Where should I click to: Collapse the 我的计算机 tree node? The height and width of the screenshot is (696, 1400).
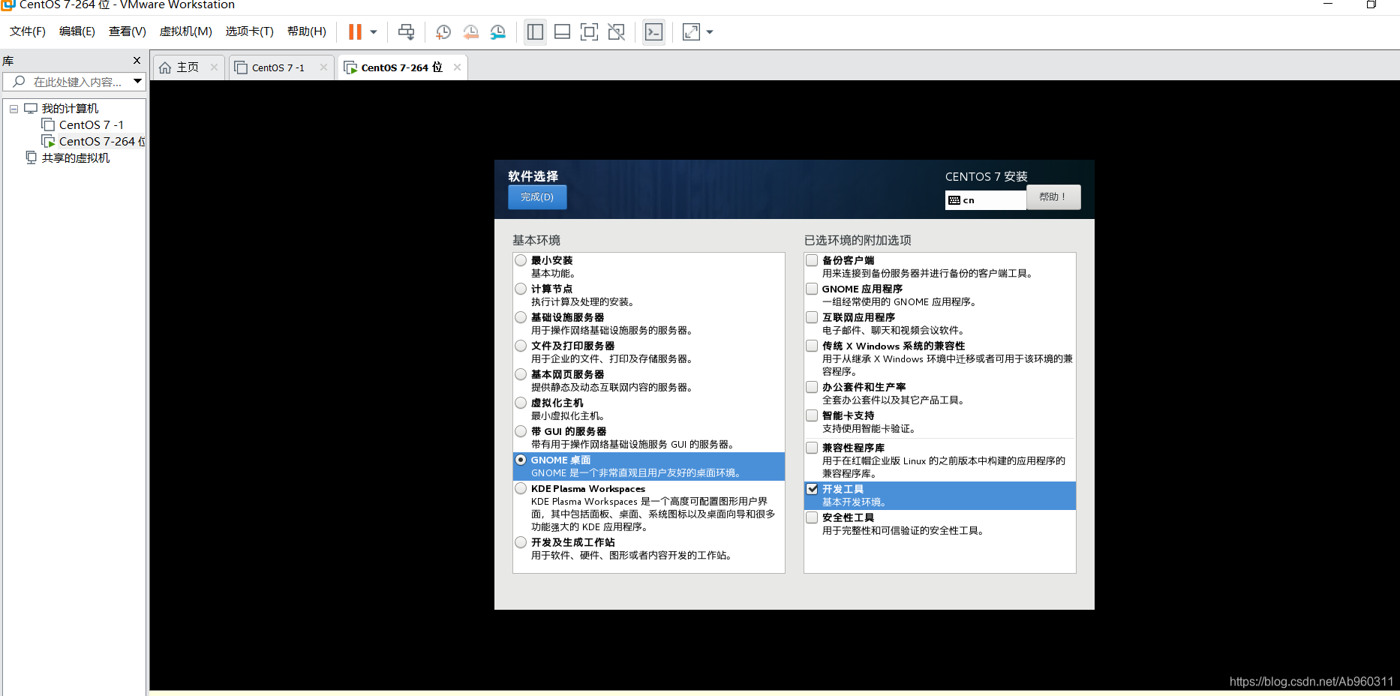click(14, 109)
